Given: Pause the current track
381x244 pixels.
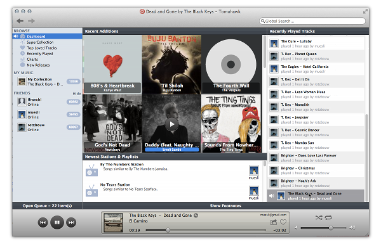Looking at the screenshot, I should (x=57, y=222).
